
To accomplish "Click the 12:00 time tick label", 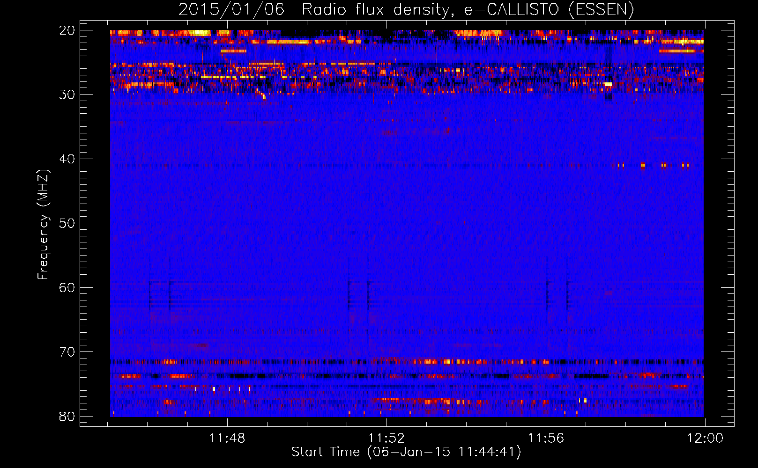I will [705, 439].
